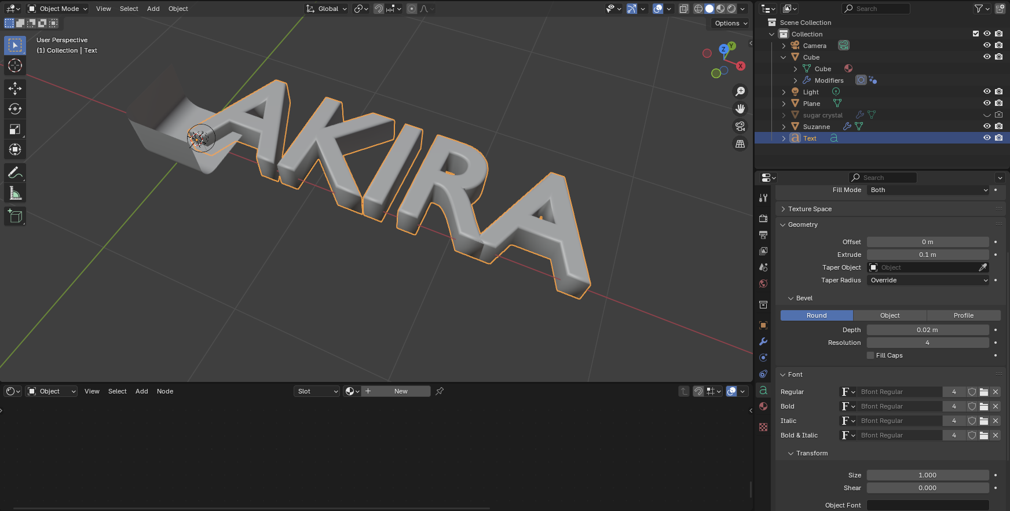Open the Add menu in 3D viewport
The image size is (1010, 511).
click(153, 9)
